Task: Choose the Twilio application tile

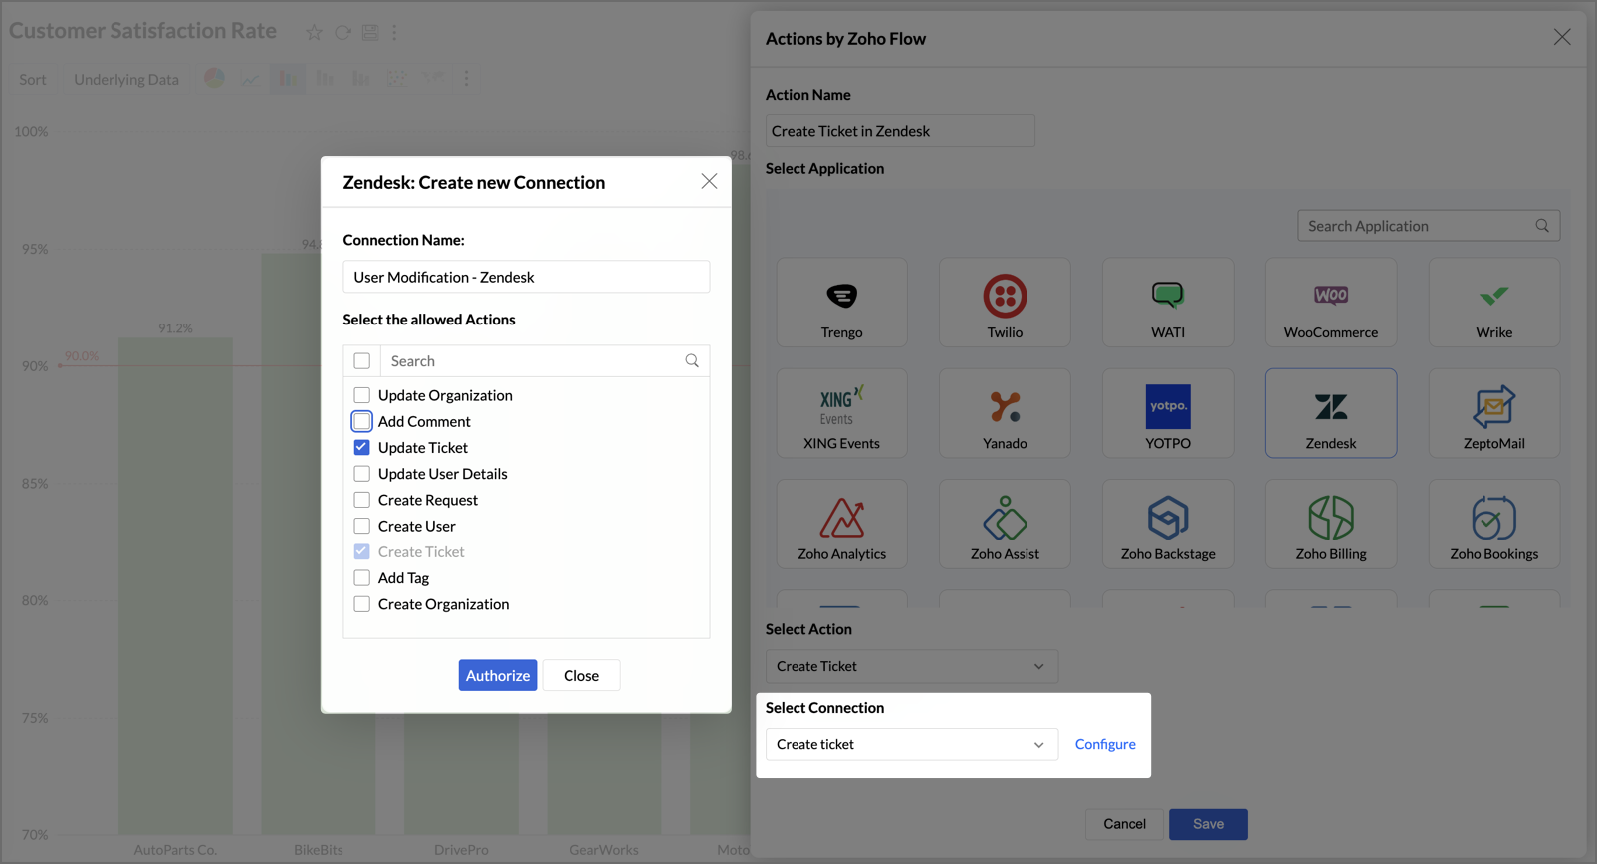Action: point(1005,303)
